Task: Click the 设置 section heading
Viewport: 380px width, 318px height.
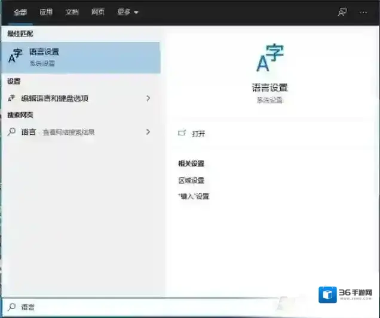Action: pyautogui.click(x=14, y=81)
